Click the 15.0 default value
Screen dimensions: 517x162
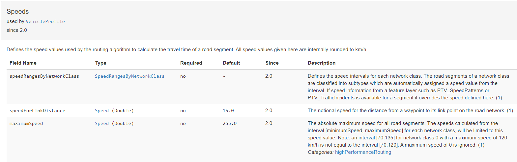(228, 111)
